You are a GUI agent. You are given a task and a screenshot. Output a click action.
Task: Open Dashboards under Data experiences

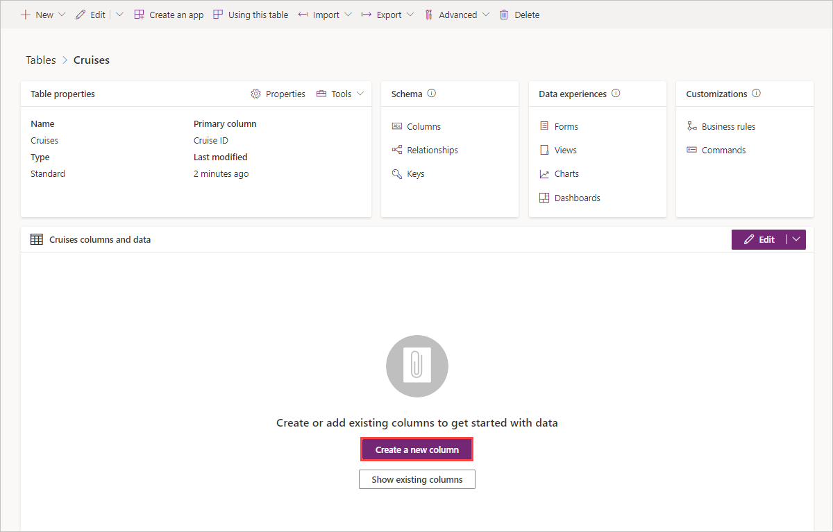pyautogui.click(x=577, y=198)
